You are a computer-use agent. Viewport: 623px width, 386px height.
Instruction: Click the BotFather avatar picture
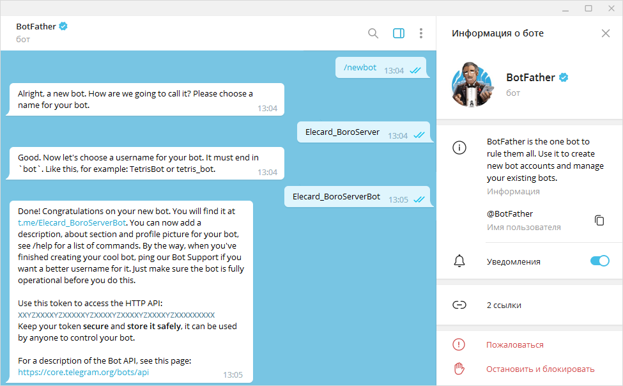[x=473, y=84]
